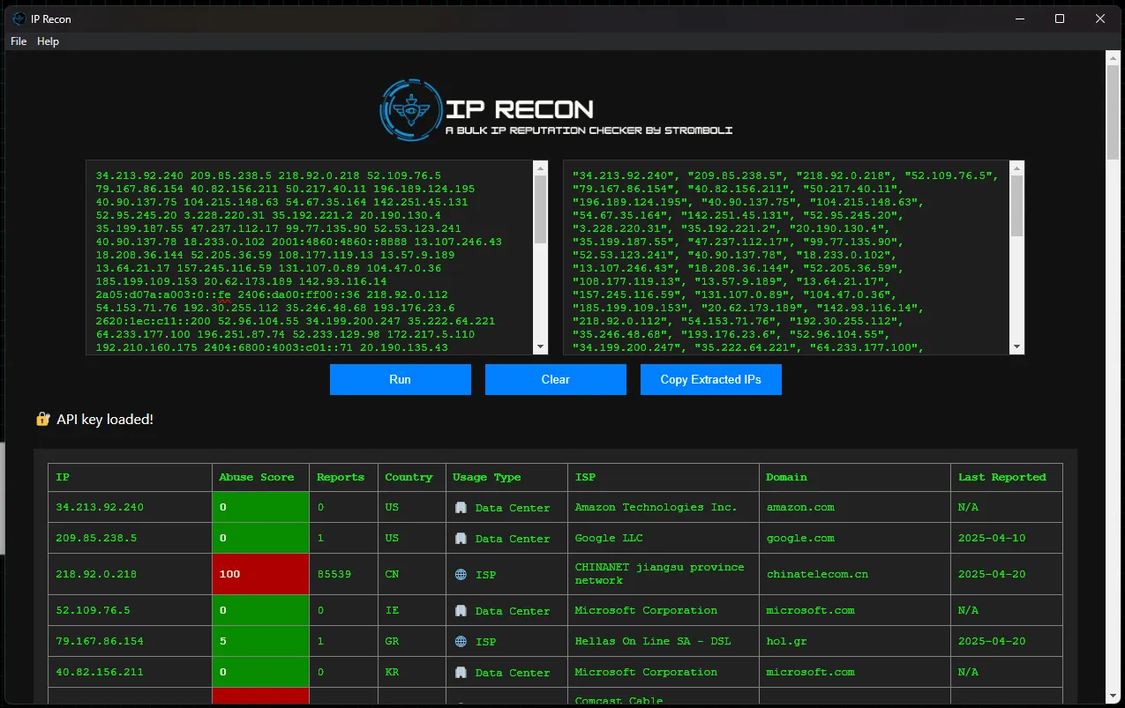
Task: Click the Last Reported column header
Action: click(1001, 477)
